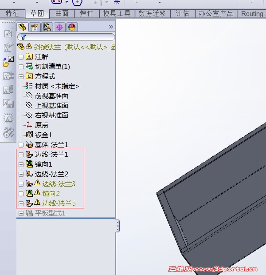Expand the 注解 folder
Screen dimensions: 266x275
click(x=21, y=57)
